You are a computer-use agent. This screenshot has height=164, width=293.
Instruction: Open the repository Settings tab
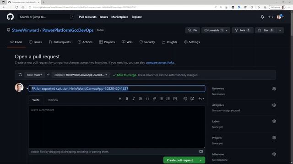coord(192,42)
